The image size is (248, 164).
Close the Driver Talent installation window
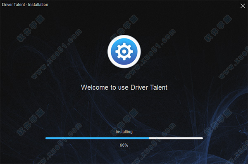tap(243, 6)
